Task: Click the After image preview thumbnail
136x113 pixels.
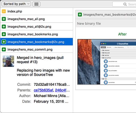Action: tap(107, 62)
